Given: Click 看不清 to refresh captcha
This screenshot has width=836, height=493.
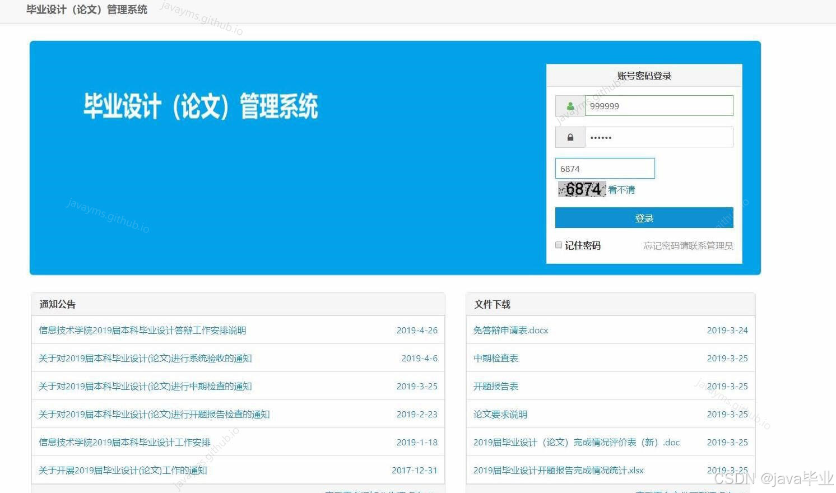Looking at the screenshot, I should click(621, 190).
